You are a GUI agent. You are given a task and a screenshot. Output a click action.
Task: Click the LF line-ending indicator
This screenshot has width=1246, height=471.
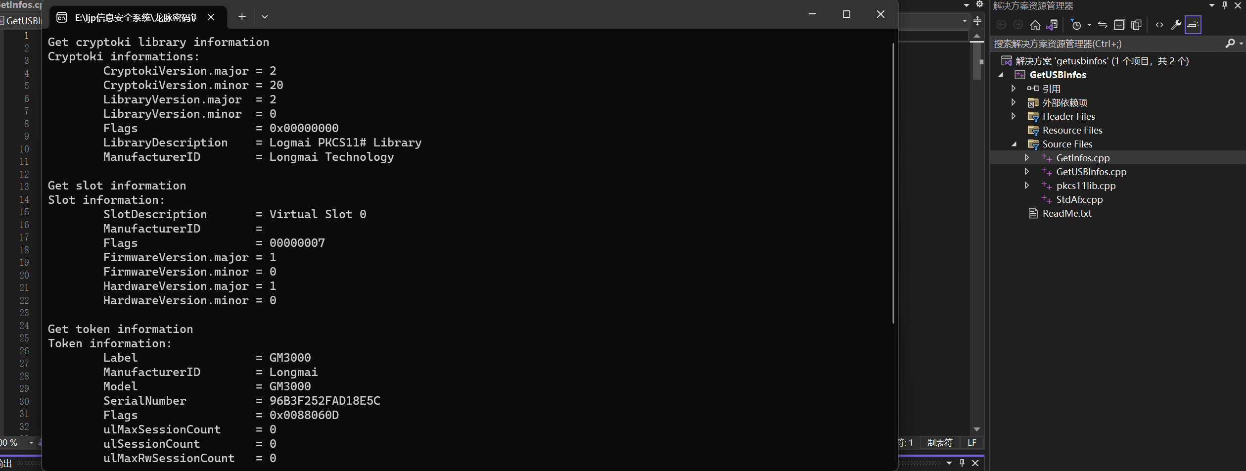pos(972,443)
